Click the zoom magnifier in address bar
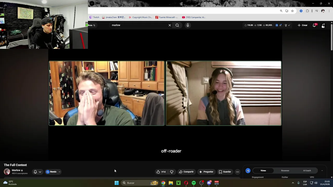Screen dimensions: 333x187 click(281, 11)
